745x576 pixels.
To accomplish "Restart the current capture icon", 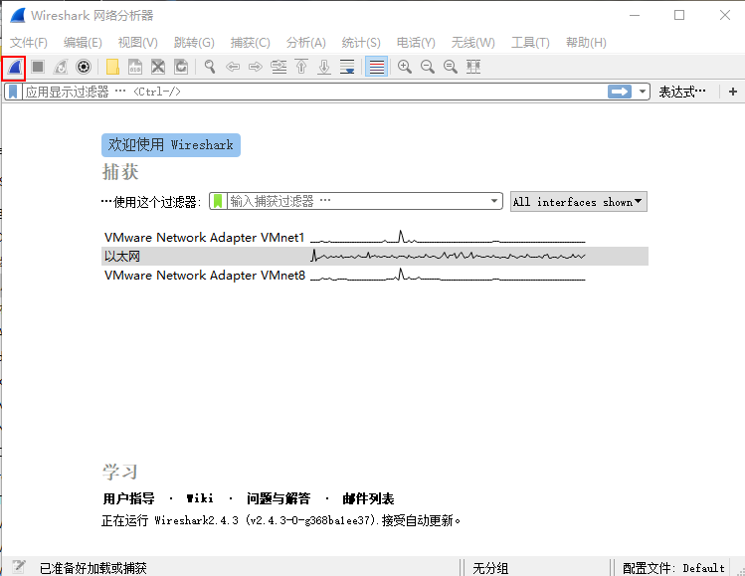I will pos(61,67).
